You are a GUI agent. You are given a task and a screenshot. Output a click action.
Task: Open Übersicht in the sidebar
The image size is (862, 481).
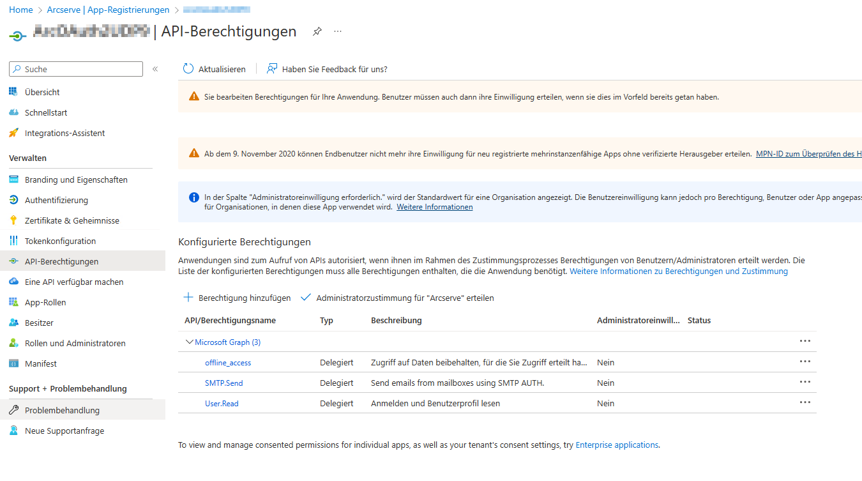click(x=42, y=92)
